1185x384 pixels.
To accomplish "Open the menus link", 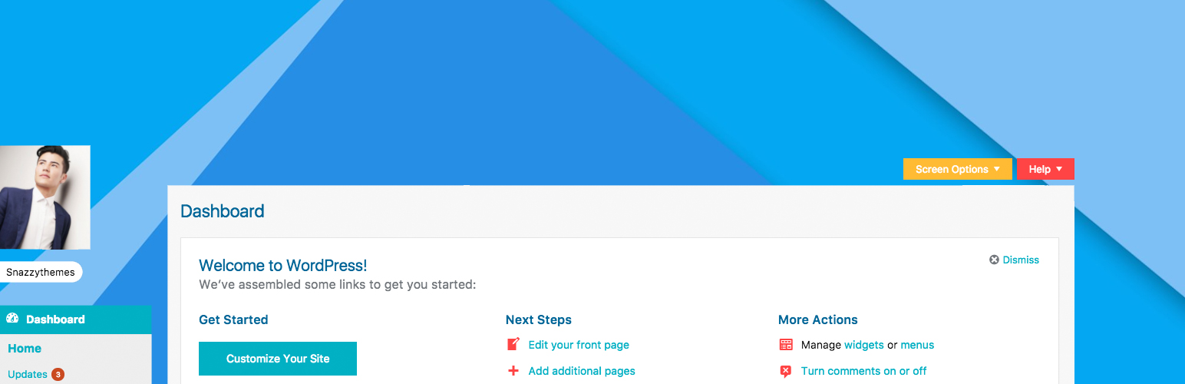I will point(917,345).
